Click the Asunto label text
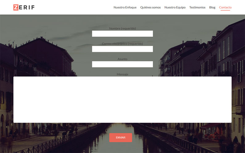 123,59
